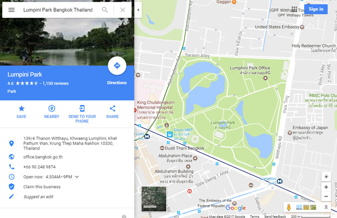Click the search input field
This screenshot has height=218, width=337.
[x=58, y=10]
